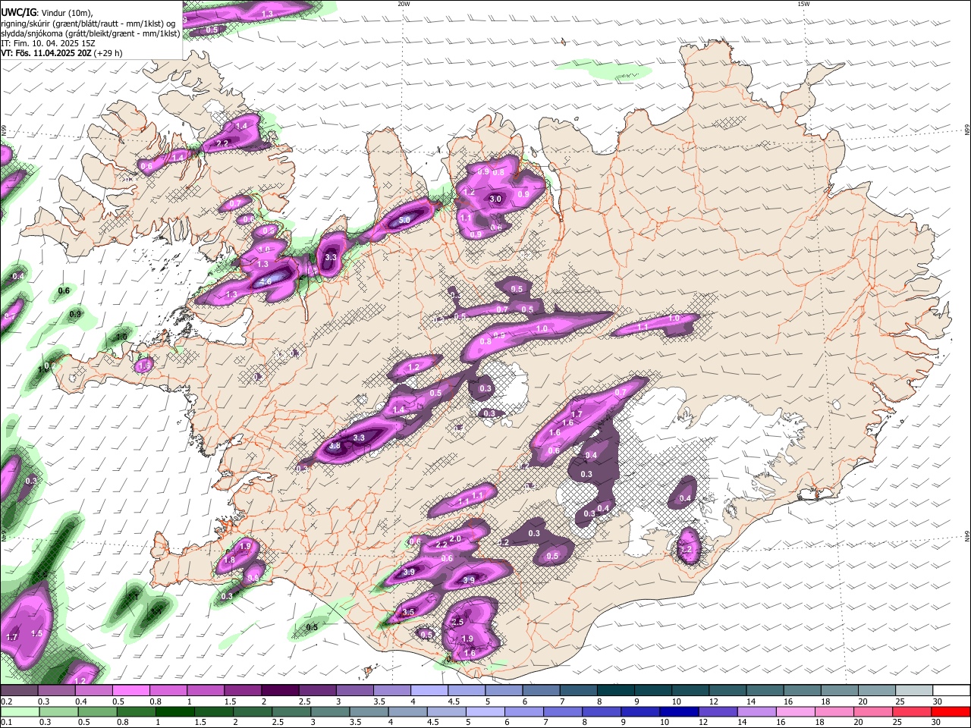Click the "3.8" precipitation value on the map
Image resolution: width=971 pixels, height=728 pixels.
[x=335, y=446]
